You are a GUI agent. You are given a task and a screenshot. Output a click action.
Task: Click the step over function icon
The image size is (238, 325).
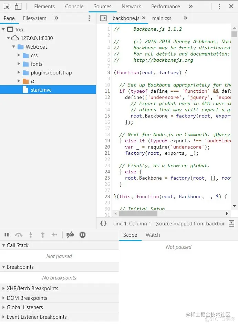click(x=19, y=235)
